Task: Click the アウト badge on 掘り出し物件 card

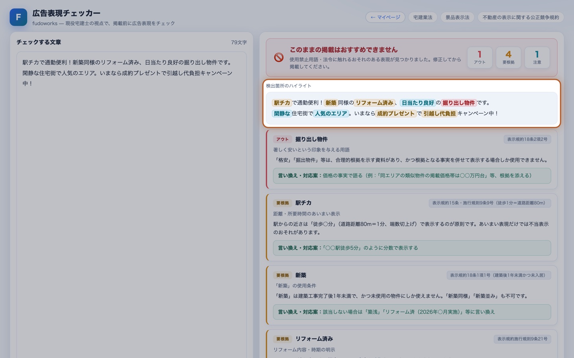Action: coord(282,139)
